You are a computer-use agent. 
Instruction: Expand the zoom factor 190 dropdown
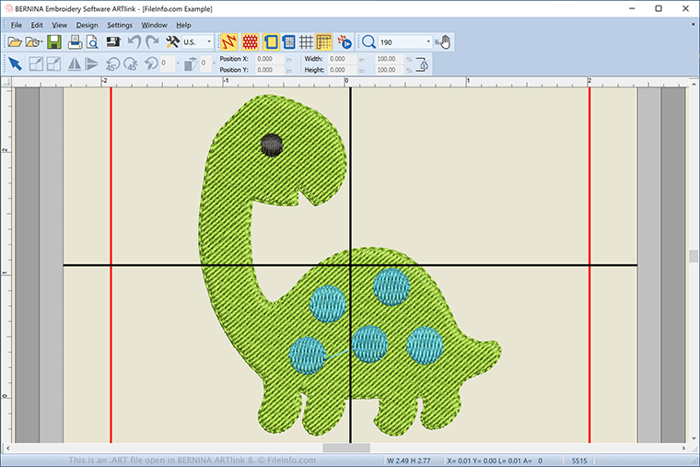(x=428, y=41)
